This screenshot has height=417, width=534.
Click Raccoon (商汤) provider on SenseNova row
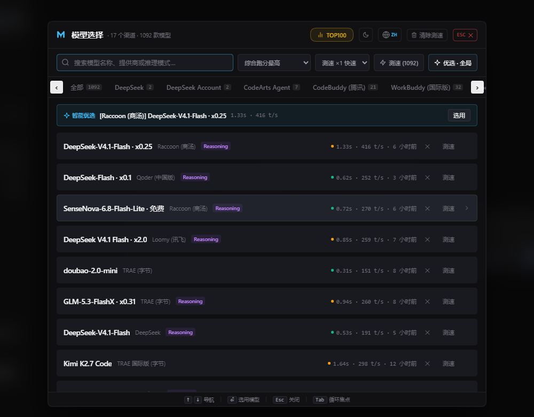(189, 208)
